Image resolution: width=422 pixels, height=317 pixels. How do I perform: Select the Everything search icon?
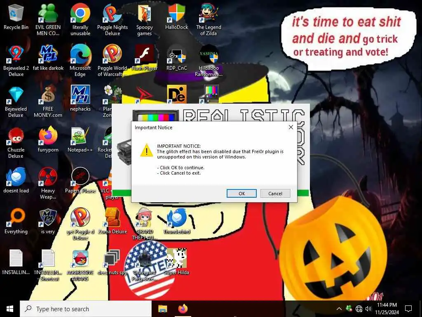point(16,222)
